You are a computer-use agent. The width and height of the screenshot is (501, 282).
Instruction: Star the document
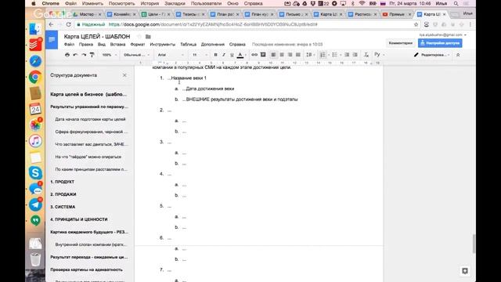tap(139, 37)
